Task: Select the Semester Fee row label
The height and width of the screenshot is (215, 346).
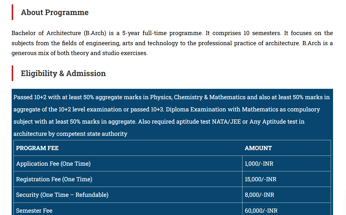Action: tap(34, 211)
